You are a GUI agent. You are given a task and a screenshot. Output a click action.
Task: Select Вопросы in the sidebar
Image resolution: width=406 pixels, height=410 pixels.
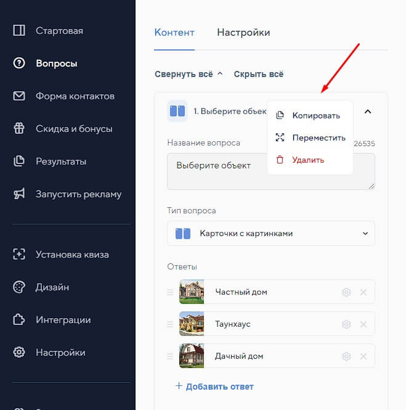point(57,64)
